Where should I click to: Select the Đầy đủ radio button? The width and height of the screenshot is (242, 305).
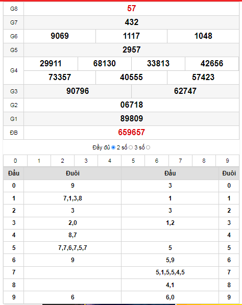113,147
